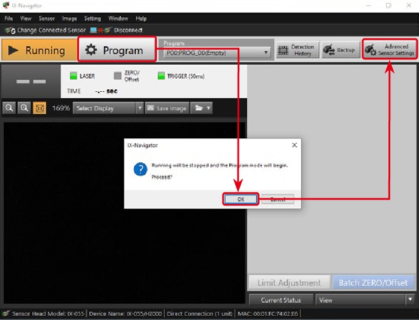Expand the Program selection dropdown

[266, 53]
